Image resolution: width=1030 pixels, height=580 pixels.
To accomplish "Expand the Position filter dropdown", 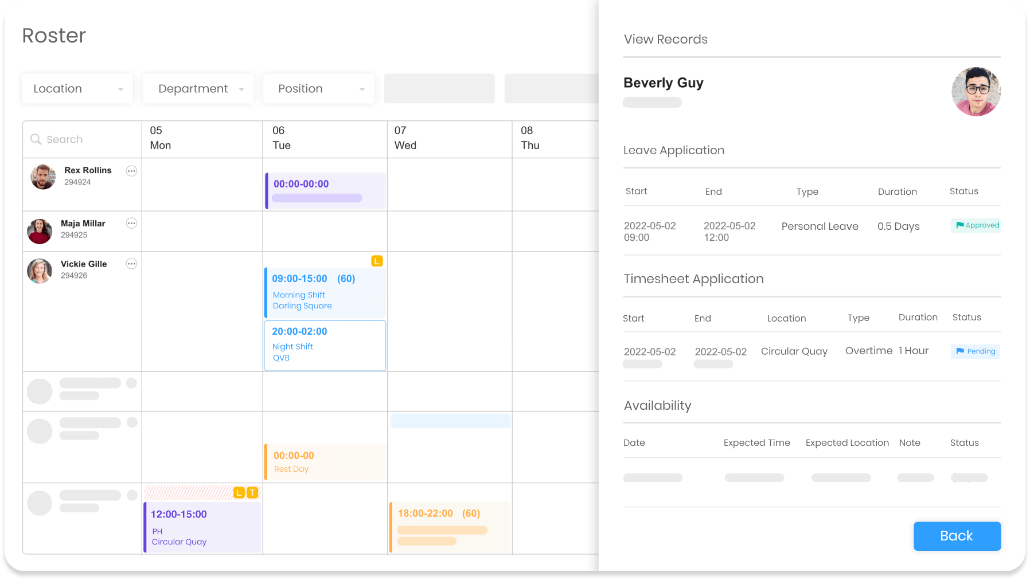I will [318, 89].
